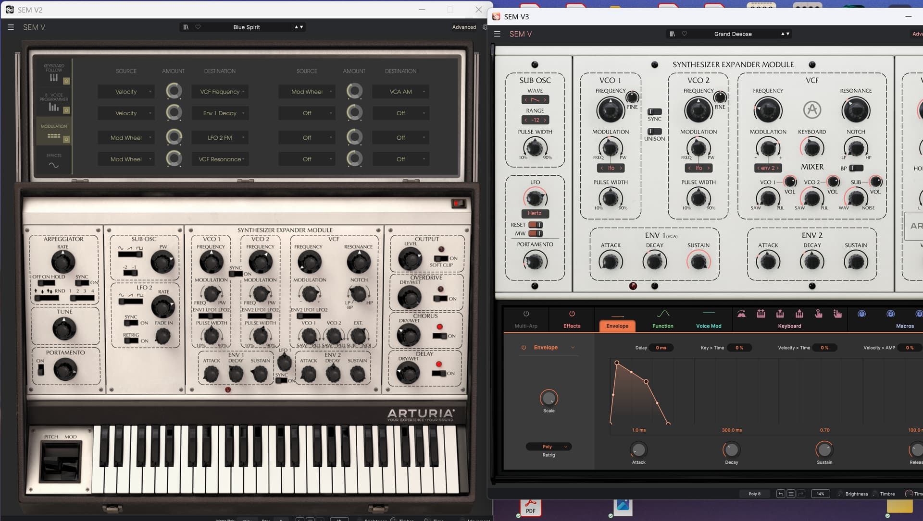Toggle the UNISON switch

[654, 132]
